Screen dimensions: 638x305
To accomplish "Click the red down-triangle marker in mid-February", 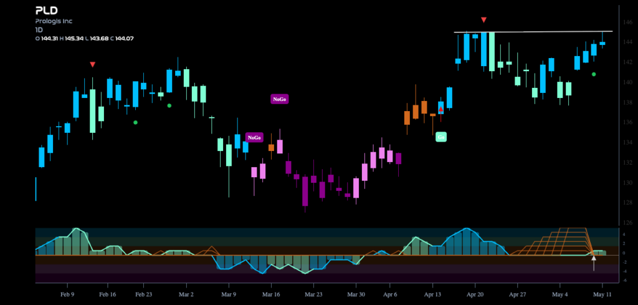I will pyautogui.click(x=92, y=64).
